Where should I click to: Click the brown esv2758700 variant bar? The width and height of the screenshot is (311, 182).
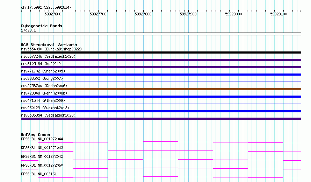pyautogui.click(x=161, y=89)
